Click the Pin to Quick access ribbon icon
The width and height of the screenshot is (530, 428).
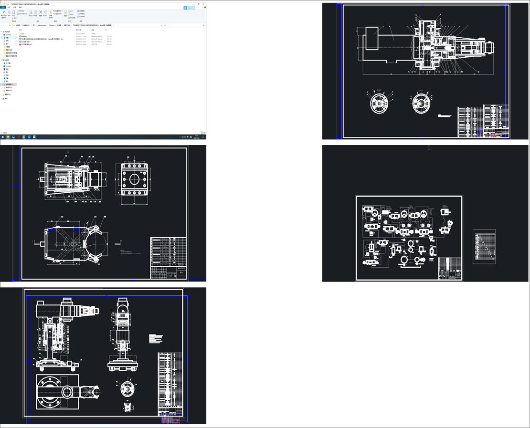pyautogui.click(x=4, y=12)
